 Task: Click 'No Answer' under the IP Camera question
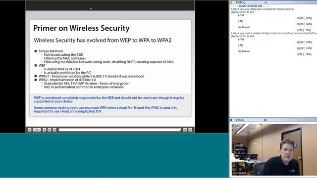coord(244,27)
